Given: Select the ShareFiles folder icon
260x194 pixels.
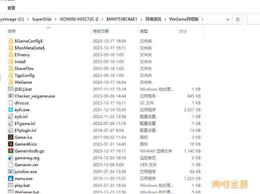Looking at the screenshot, I should tap(10, 68).
